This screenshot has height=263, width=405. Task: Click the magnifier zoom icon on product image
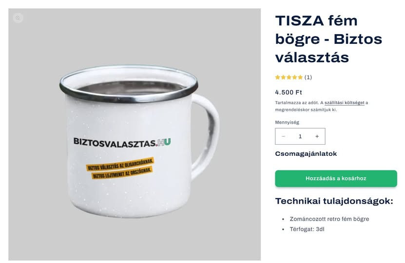pos(18,18)
